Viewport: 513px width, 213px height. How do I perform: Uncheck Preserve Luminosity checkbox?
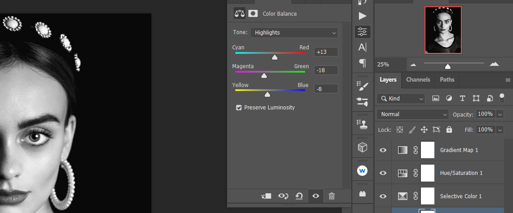(x=239, y=108)
